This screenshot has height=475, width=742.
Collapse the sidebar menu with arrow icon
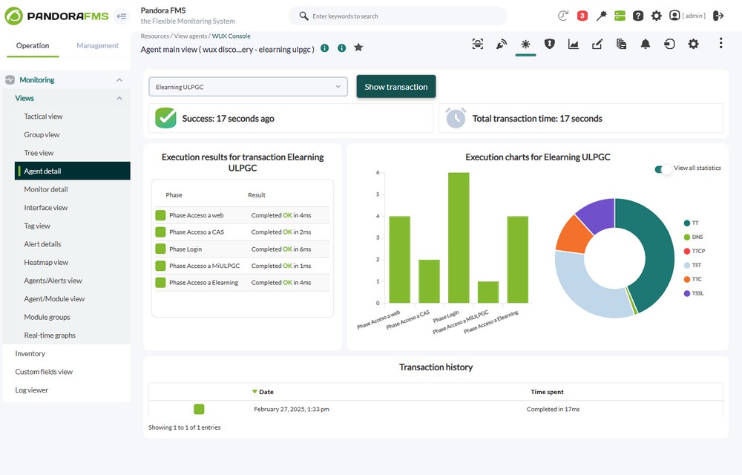[x=122, y=16]
